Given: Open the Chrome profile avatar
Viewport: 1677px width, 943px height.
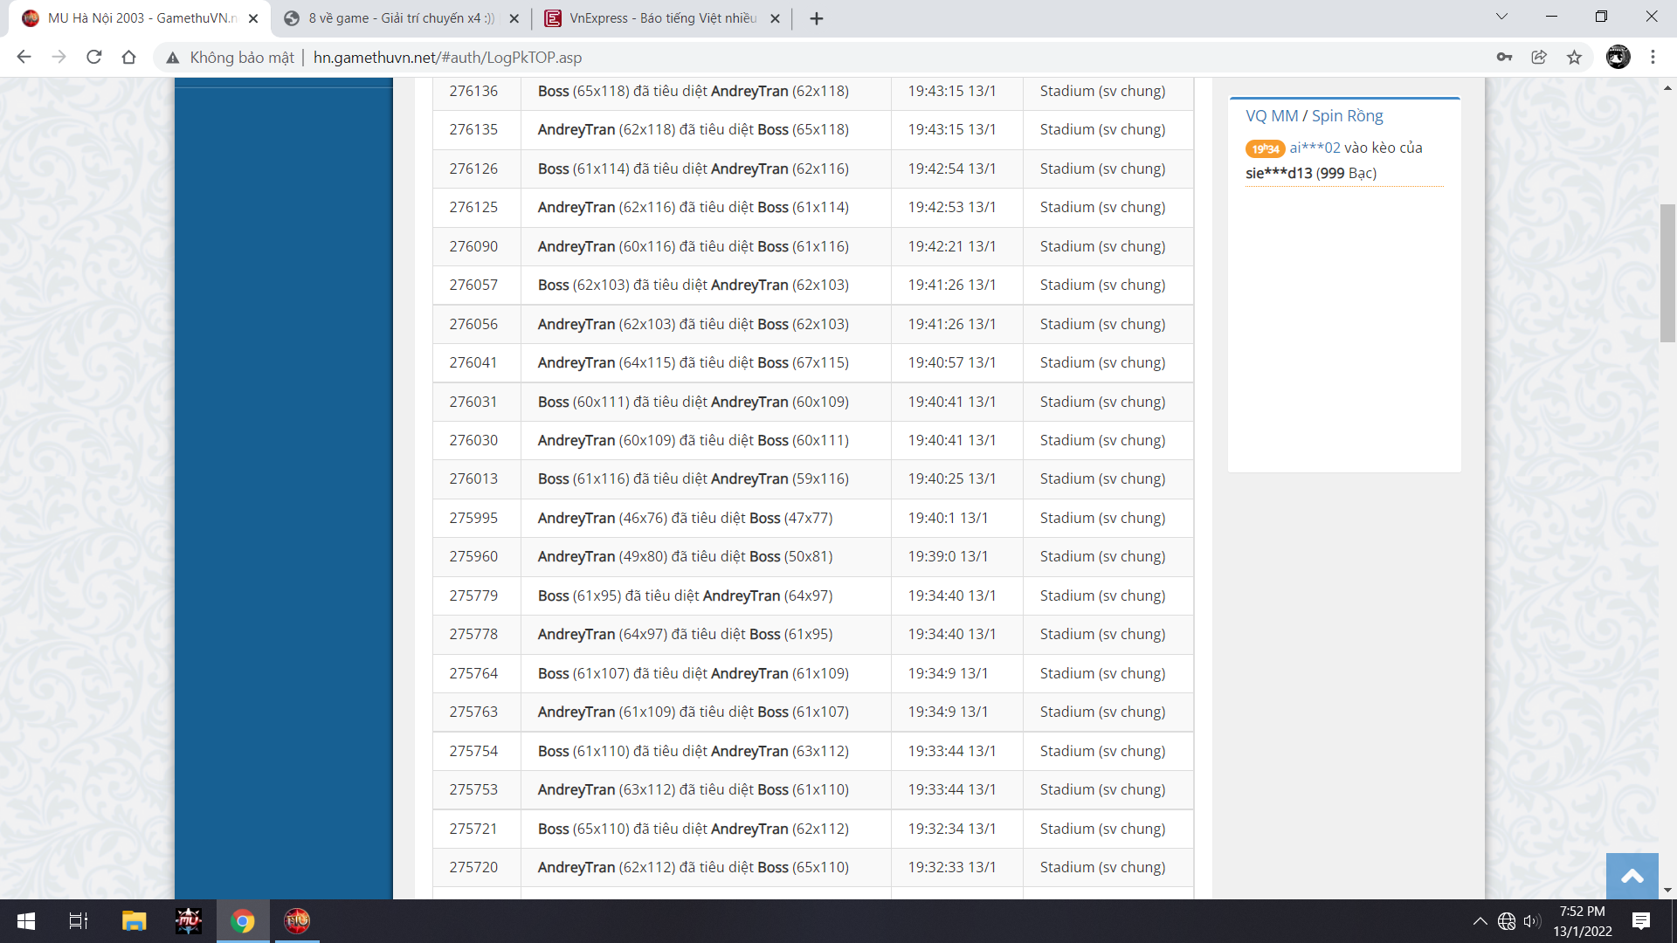Looking at the screenshot, I should [1618, 57].
